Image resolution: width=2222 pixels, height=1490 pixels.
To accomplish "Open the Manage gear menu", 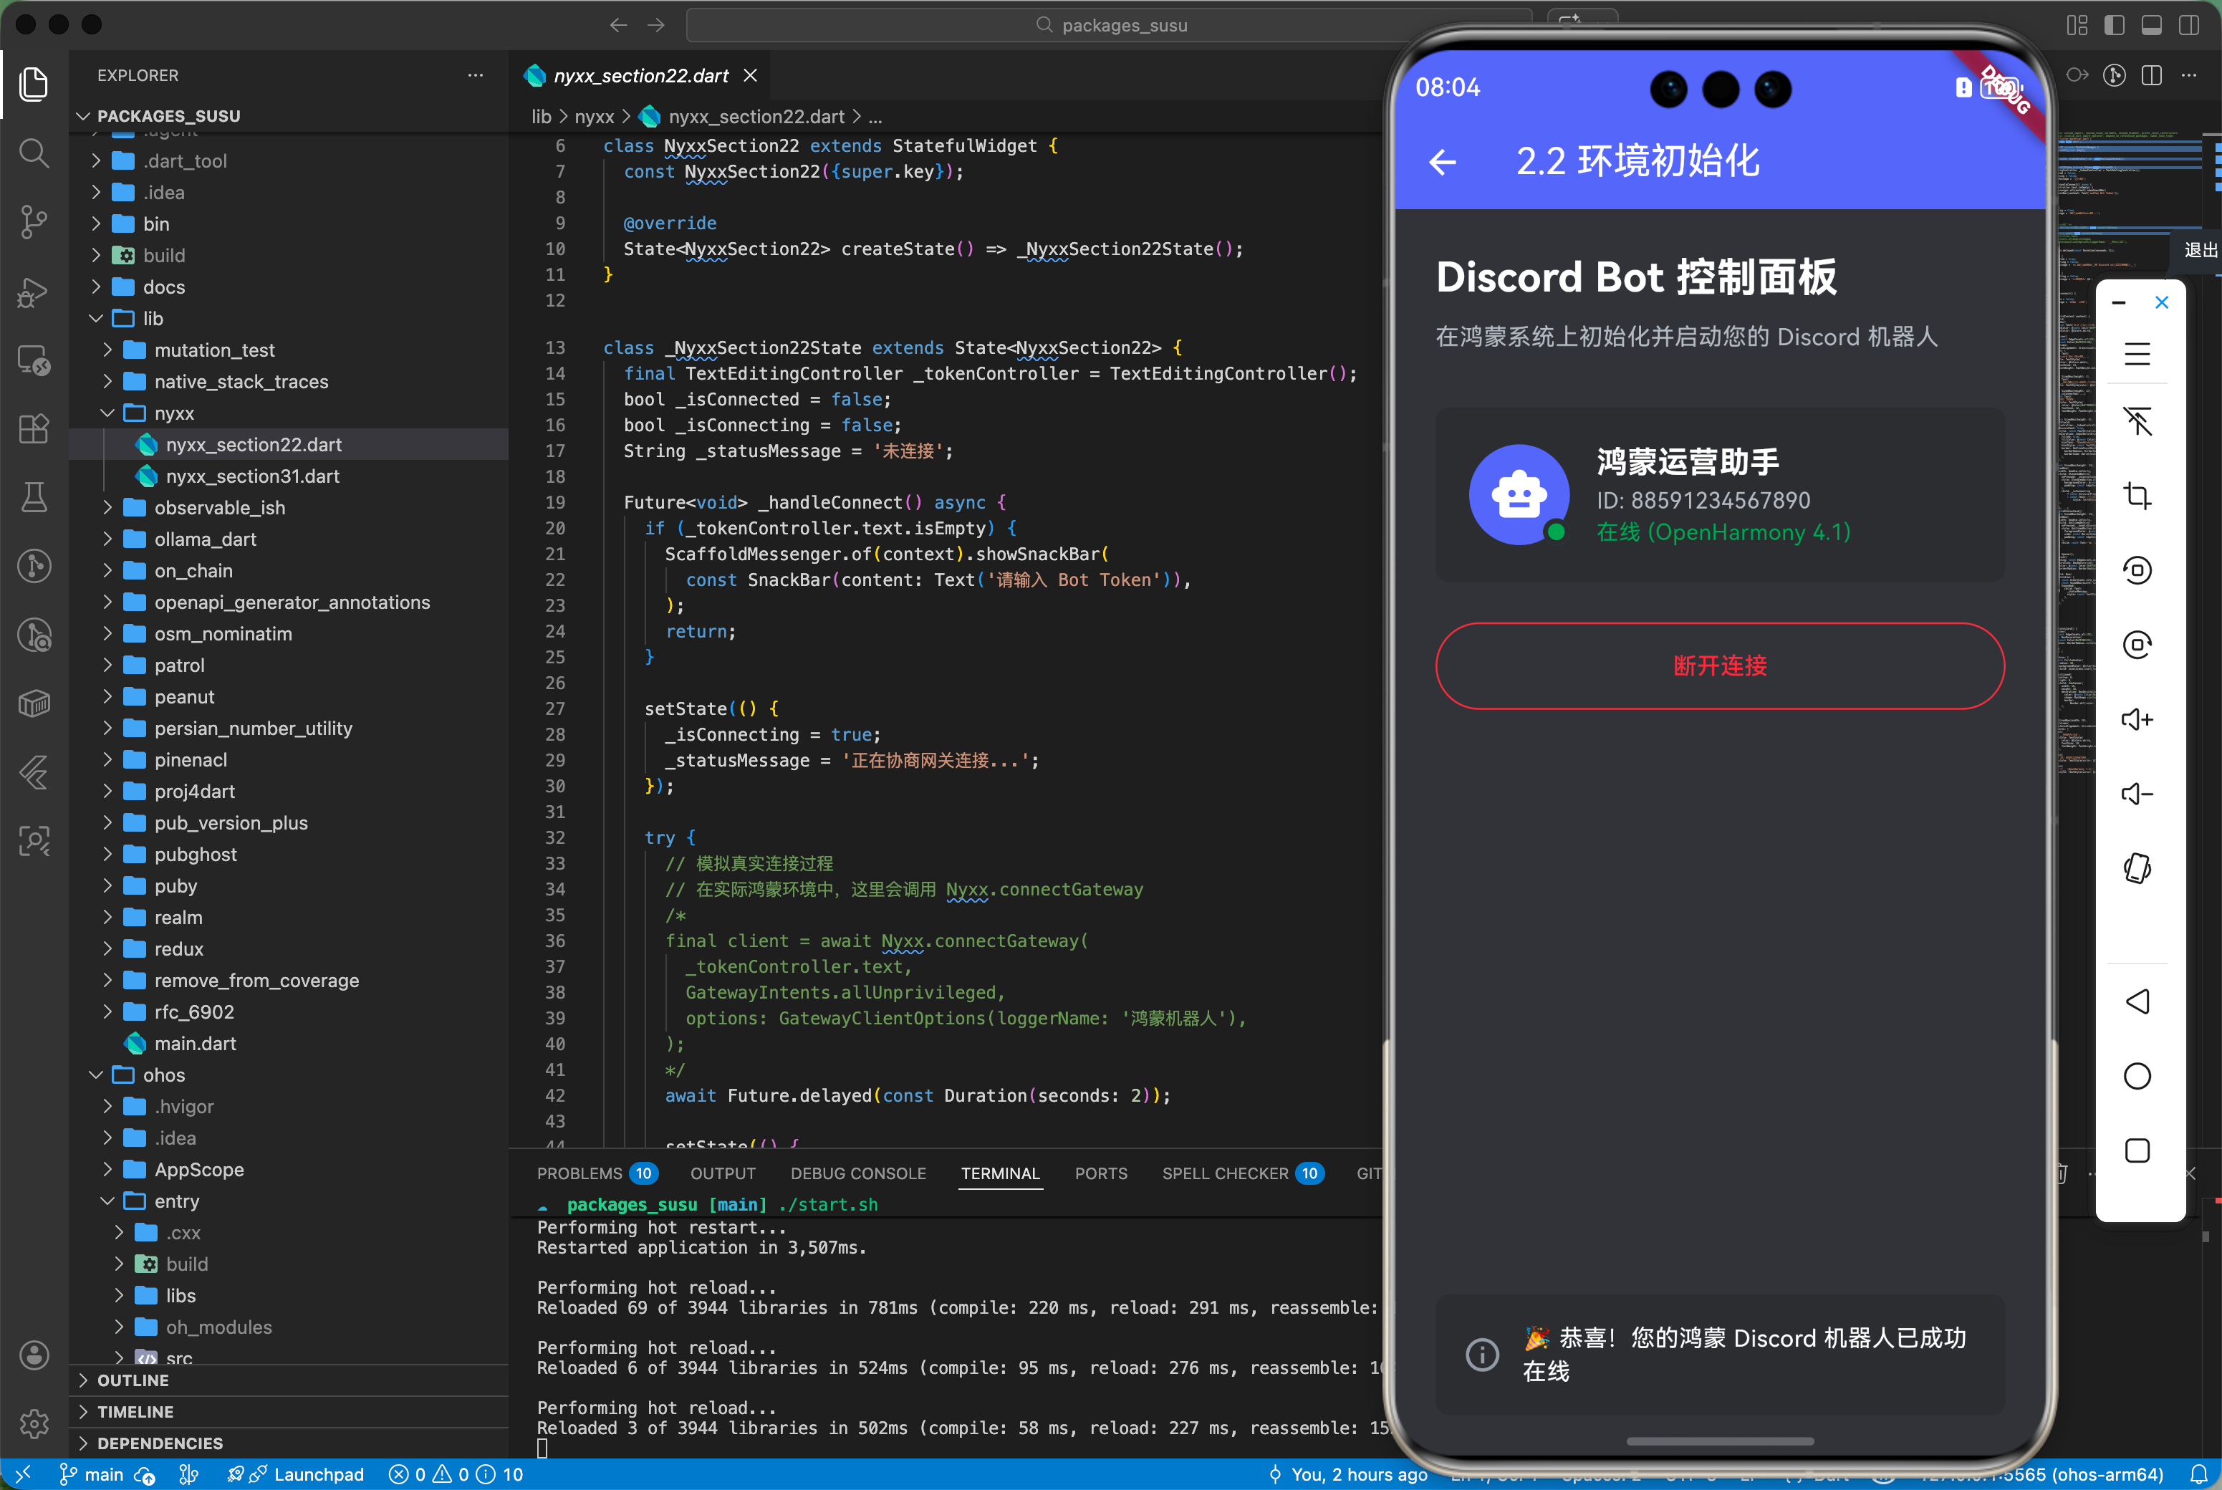I will 34,1423.
